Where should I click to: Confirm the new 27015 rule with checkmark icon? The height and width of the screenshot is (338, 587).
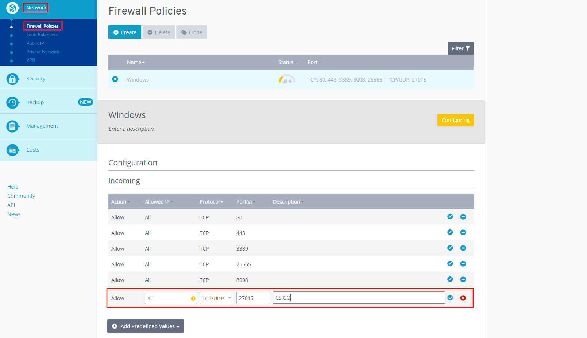click(450, 298)
